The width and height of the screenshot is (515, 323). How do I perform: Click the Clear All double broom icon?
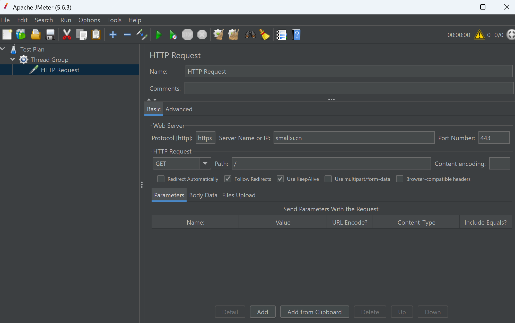(x=233, y=35)
